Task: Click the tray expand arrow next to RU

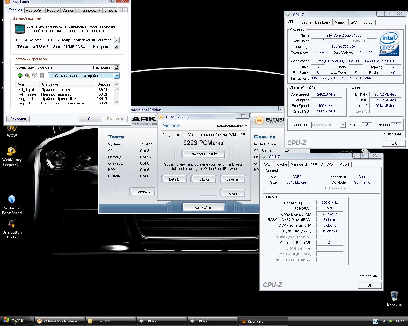Action: pyautogui.click(x=384, y=321)
